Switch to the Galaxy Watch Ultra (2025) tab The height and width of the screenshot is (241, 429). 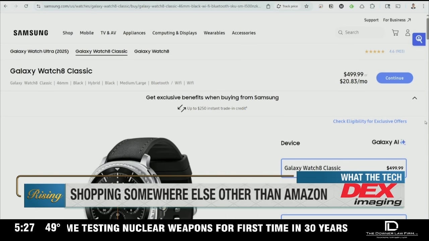[39, 51]
